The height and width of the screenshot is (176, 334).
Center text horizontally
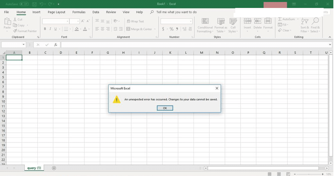coord(102,29)
